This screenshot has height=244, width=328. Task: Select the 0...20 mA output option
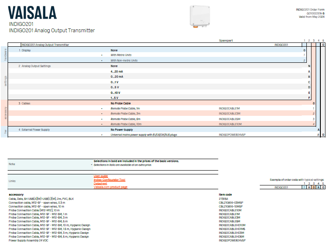(117, 77)
